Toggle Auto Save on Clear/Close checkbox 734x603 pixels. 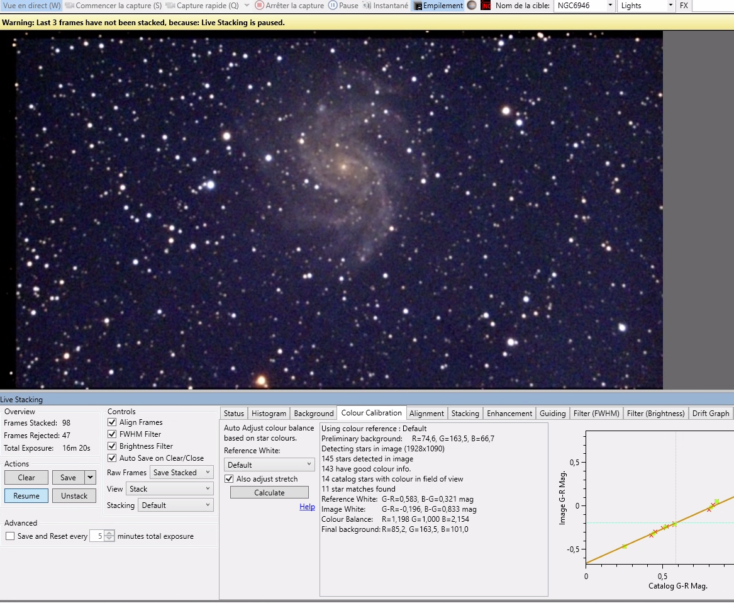(112, 458)
